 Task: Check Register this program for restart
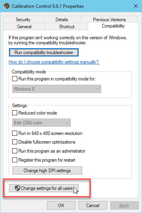tap(14, 160)
